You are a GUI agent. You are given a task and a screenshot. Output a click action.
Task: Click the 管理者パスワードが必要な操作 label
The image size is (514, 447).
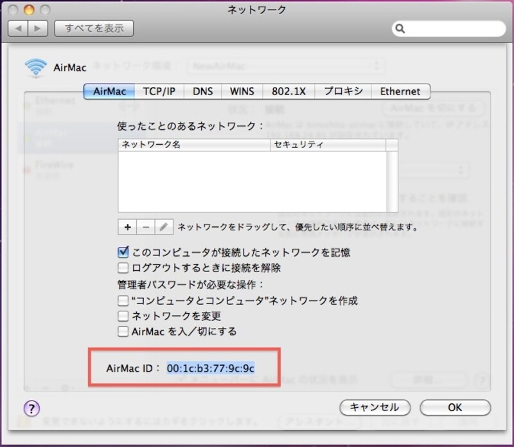coord(190,284)
